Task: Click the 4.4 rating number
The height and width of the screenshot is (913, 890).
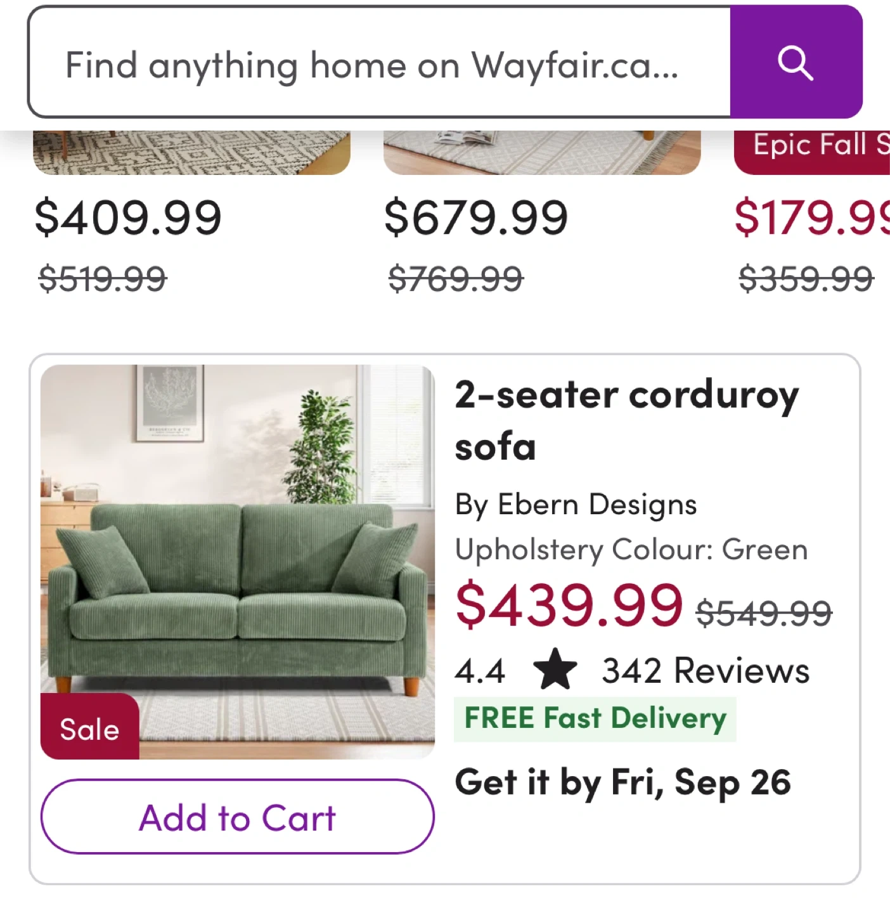Action: point(480,671)
